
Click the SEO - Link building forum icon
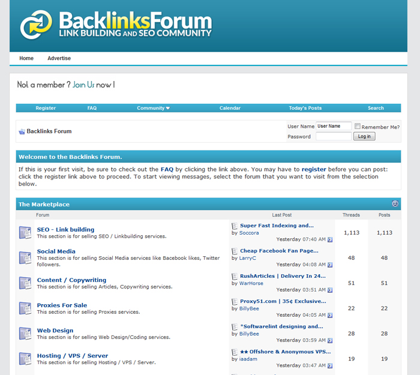point(25,233)
